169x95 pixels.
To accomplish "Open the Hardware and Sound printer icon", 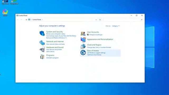I will (42, 49).
